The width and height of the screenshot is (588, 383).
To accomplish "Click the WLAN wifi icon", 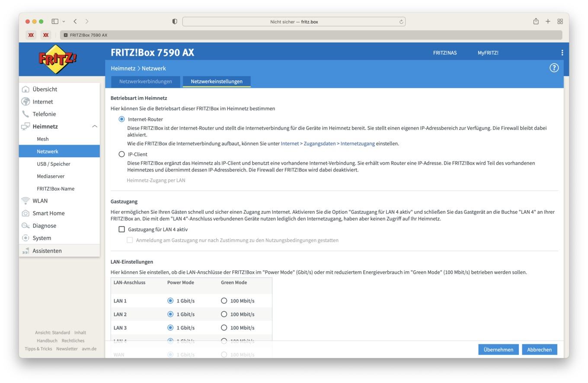I will click(x=26, y=201).
